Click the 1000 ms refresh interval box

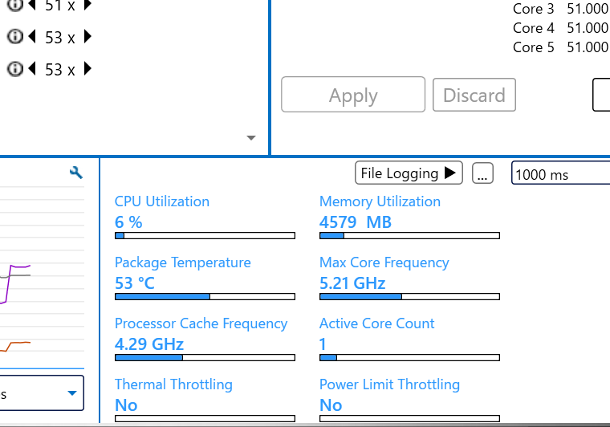pos(560,173)
